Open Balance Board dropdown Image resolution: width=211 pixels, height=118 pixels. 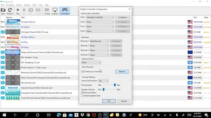[x=91, y=63]
